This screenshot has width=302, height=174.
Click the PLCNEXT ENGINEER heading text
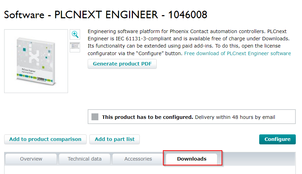pyautogui.click(x=106, y=14)
